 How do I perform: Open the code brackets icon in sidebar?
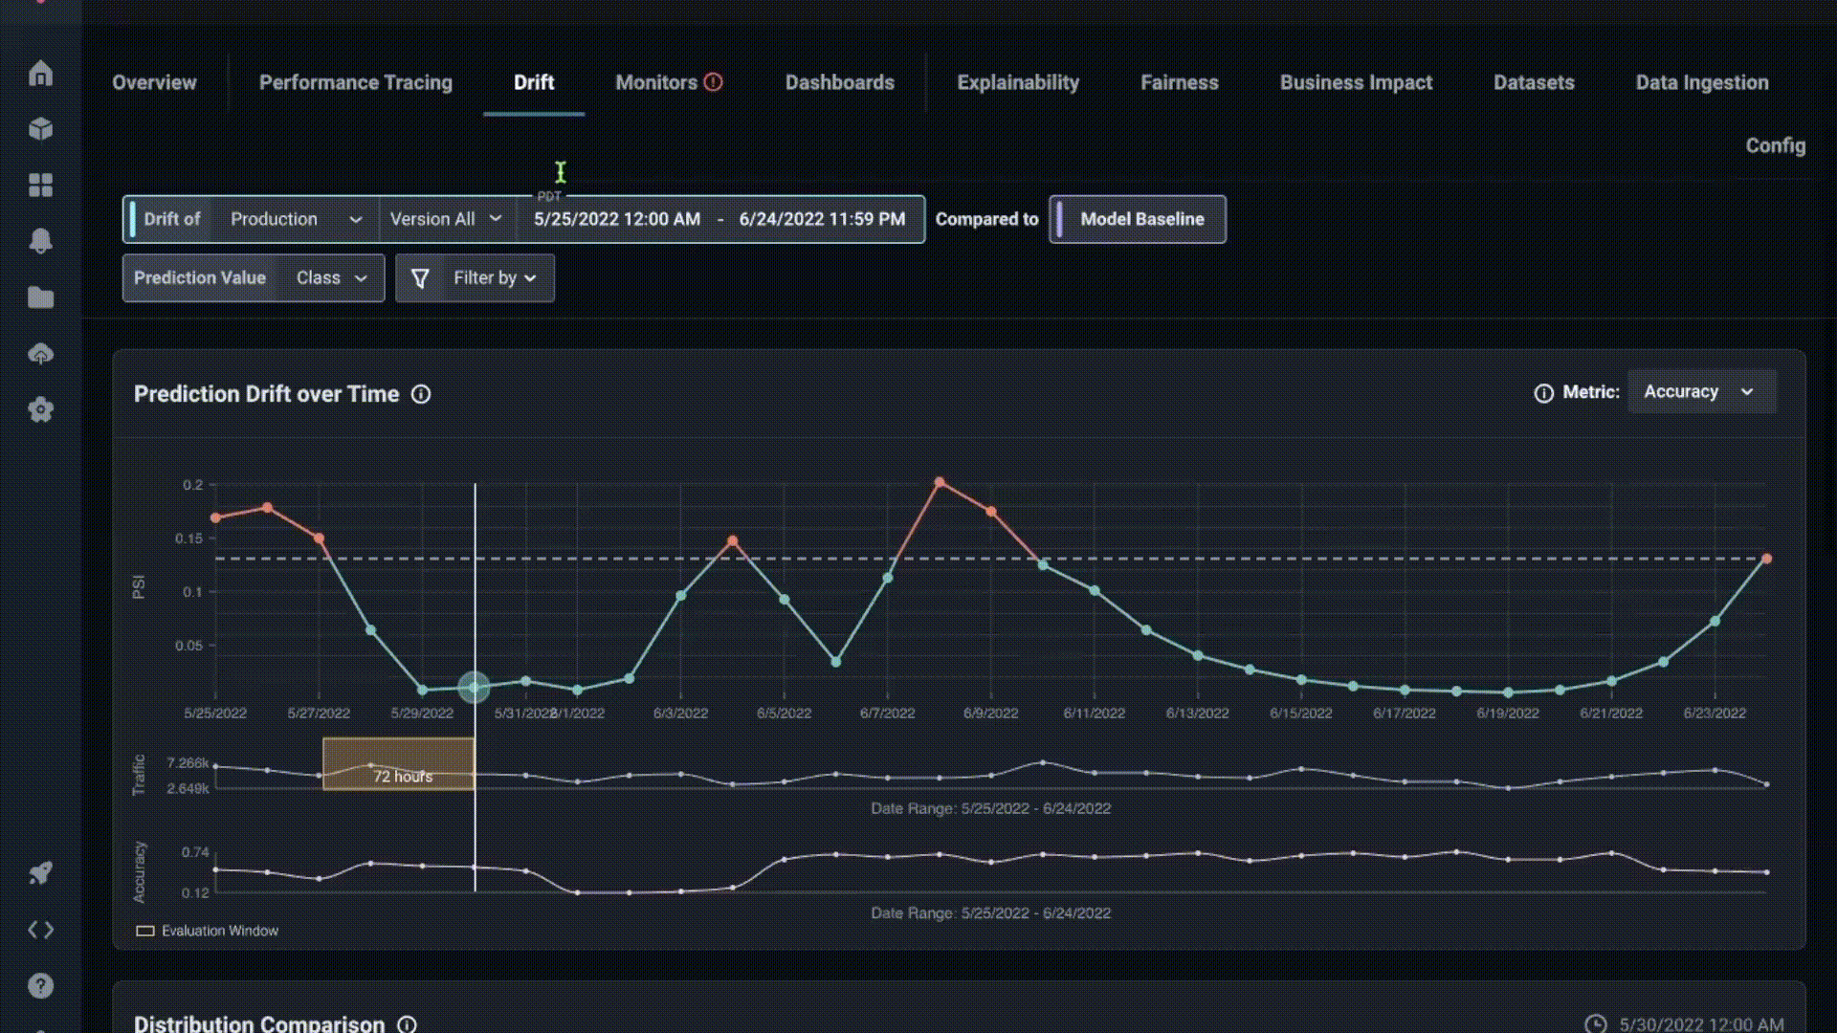[40, 930]
